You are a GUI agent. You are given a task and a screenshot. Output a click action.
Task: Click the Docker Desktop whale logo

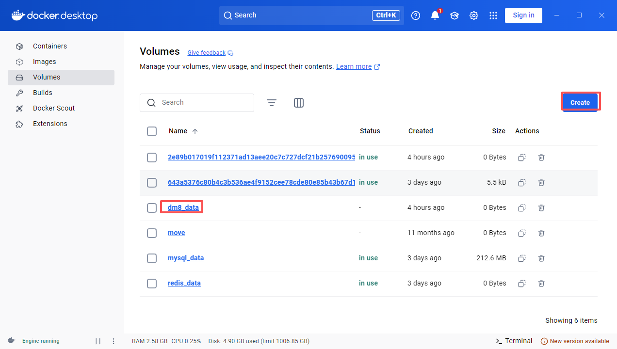point(55,16)
